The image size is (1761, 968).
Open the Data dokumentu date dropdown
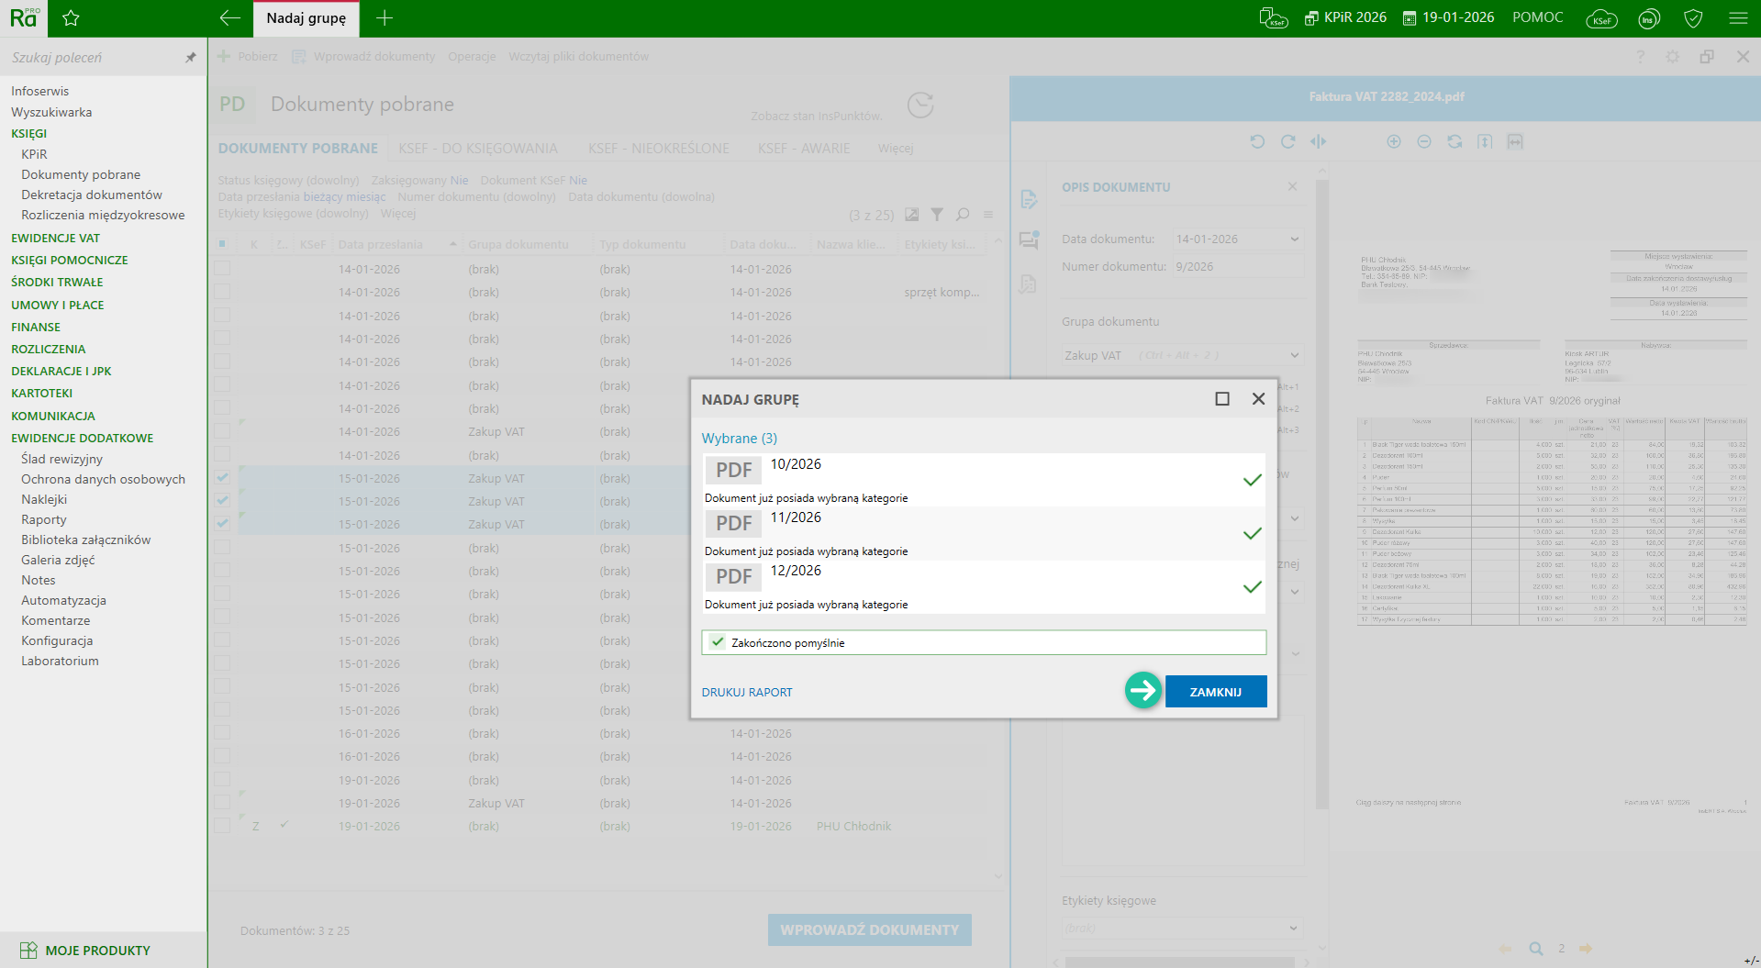(x=1294, y=239)
